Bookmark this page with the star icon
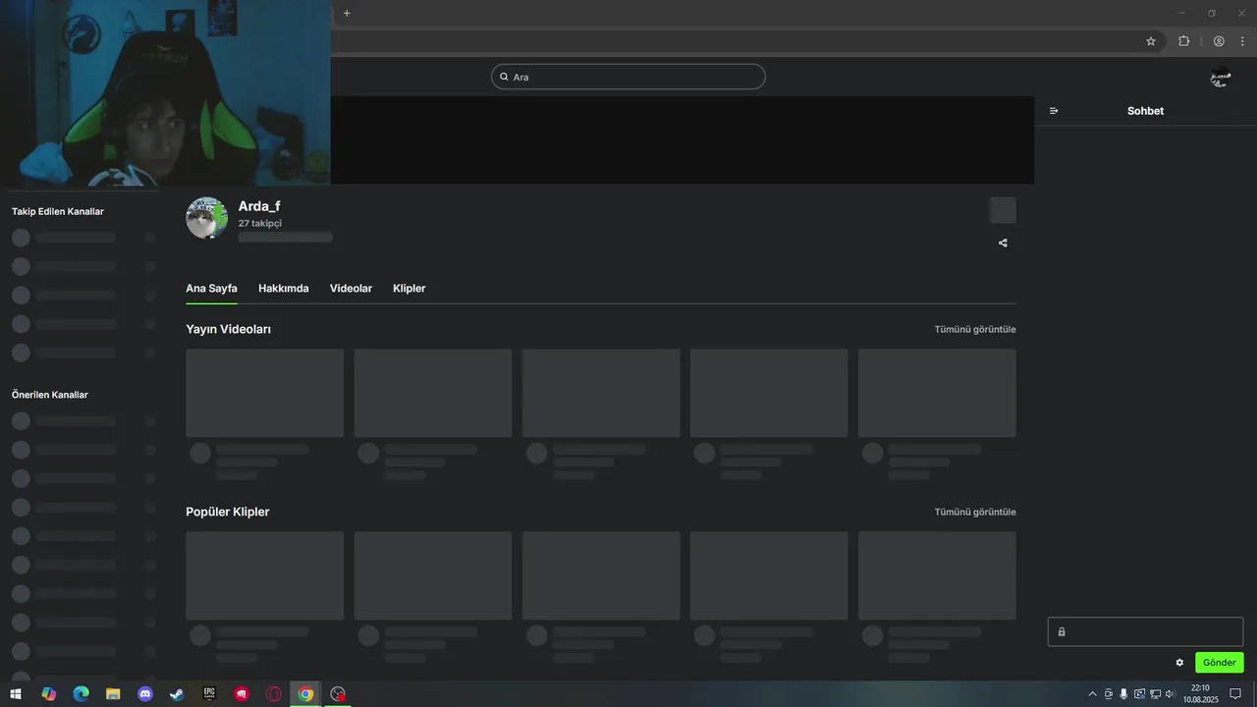1257x707 pixels. pos(1151,41)
